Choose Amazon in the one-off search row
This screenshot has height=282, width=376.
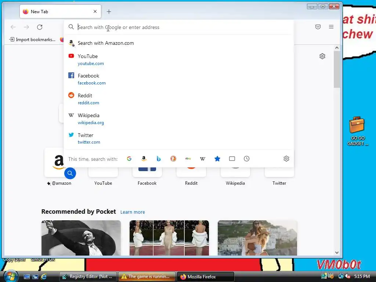(x=144, y=159)
